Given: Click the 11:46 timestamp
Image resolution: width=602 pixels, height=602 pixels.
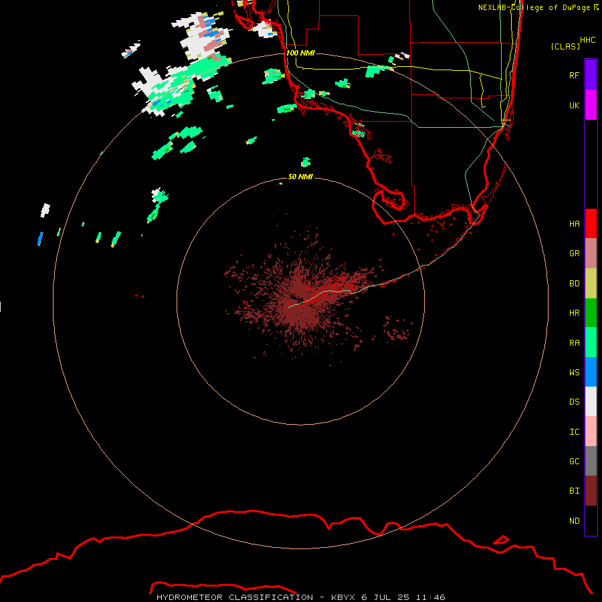Looking at the screenshot, I should click(x=429, y=597).
